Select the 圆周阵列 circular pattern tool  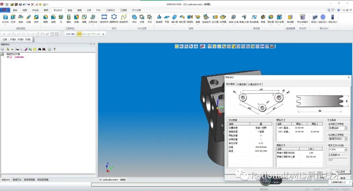point(114,19)
